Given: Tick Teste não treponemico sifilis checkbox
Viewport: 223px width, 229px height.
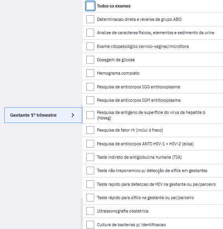Looking at the screenshot, I should pyautogui.click(x=90, y=170).
